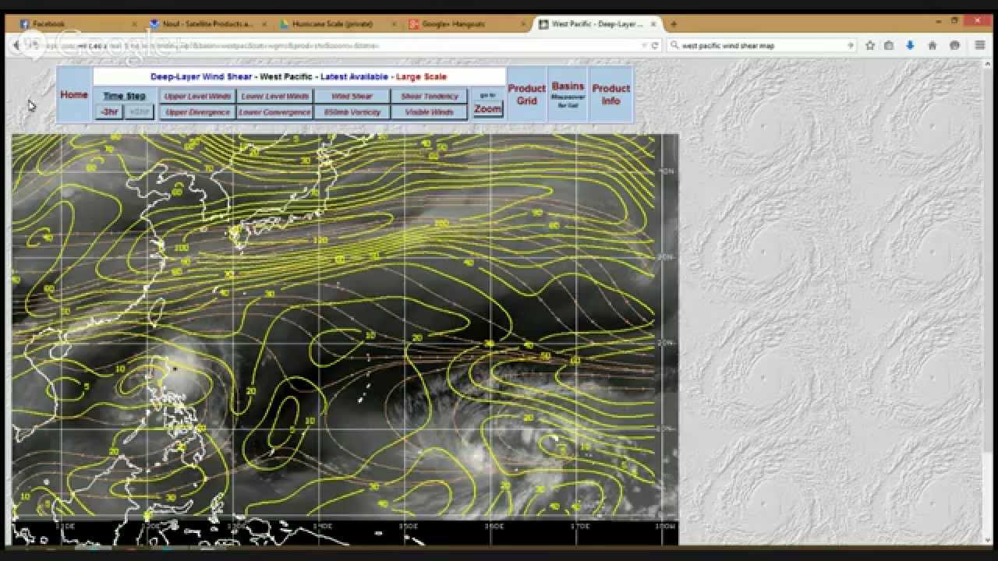998x561 pixels.
Task: Switch to the Noul - Satellite Products tab
Action: tap(208, 24)
